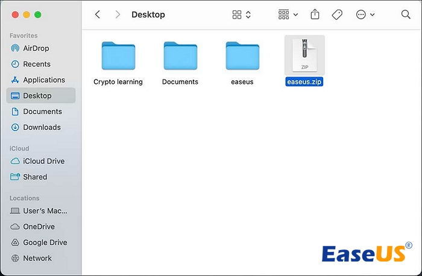This screenshot has height=276, width=422.
Task: Select the easeus folder icon
Action: point(243,57)
